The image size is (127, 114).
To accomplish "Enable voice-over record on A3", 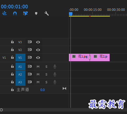I will [55, 82].
